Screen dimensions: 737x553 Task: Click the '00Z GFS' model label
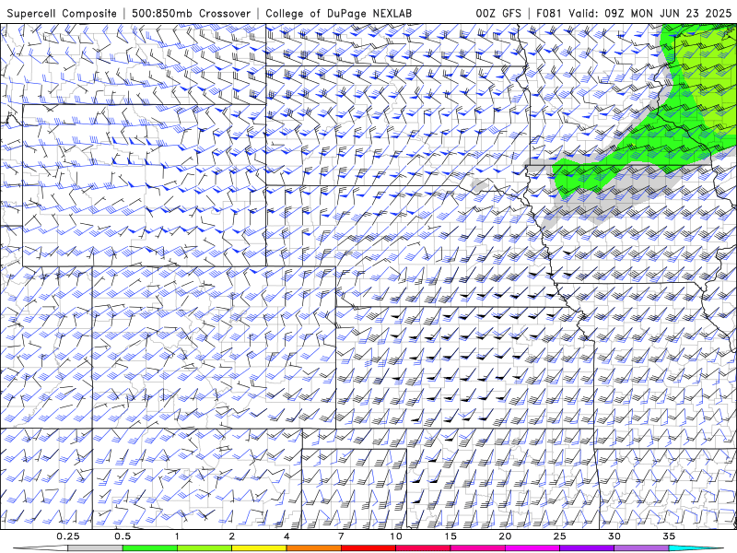(x=498, y=13)
